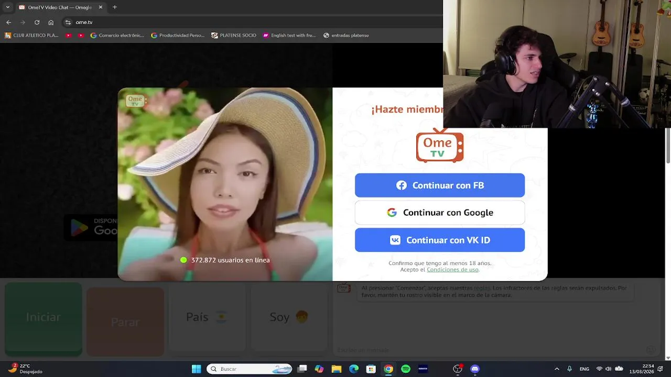The width and height of the screenshot is (671, 377).
Task: Open Task View on the taskbar
Action: point(302,369)
